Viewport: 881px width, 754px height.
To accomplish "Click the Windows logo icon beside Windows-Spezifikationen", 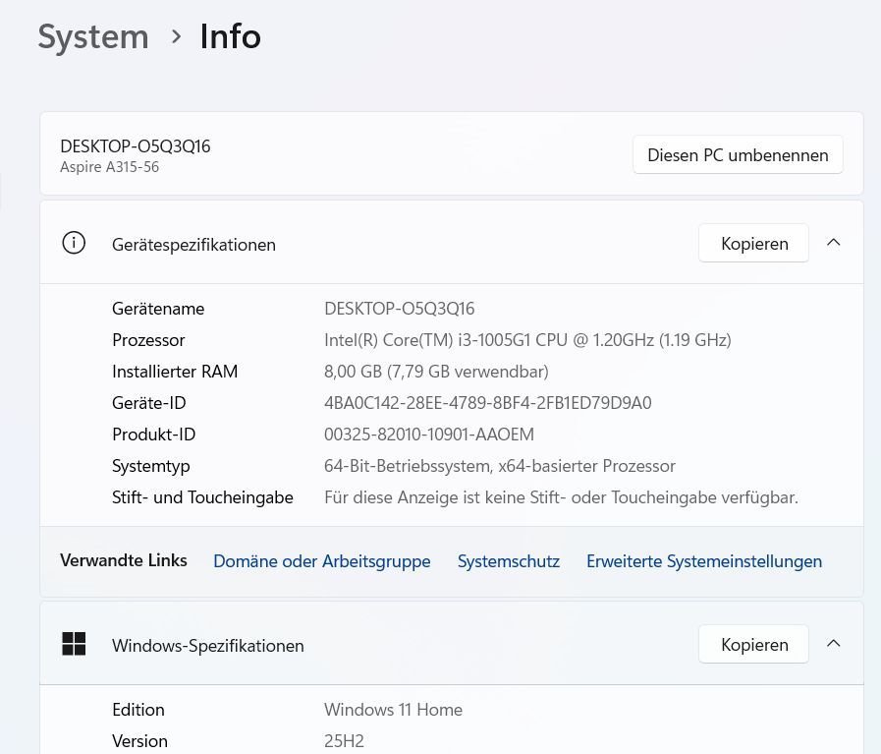I will 74,644.
